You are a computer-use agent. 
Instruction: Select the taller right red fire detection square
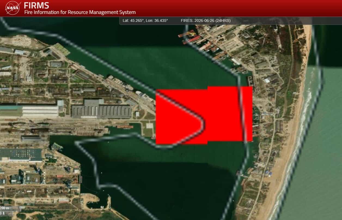(230, 114)
